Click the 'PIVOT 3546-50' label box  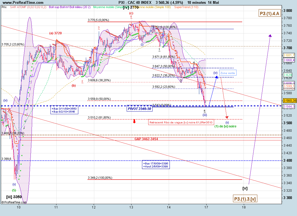(139, 109)
